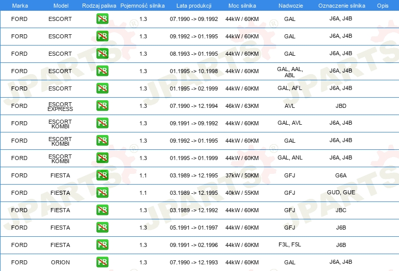Click the FIESTA cell in JBC row

pos(60,210)
